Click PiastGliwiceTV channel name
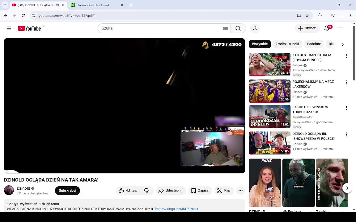Screen dimensions: 356x222 pos(303,117)
